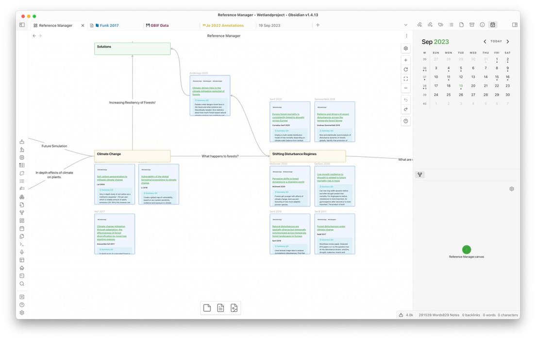Reset canvas zoom
The width and height of the screenshot is (536, 340).
coord(406,69)
